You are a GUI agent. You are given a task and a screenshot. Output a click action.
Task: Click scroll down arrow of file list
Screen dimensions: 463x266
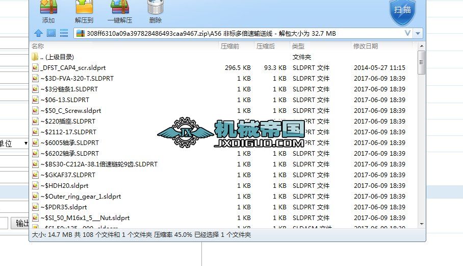point(422,224)
